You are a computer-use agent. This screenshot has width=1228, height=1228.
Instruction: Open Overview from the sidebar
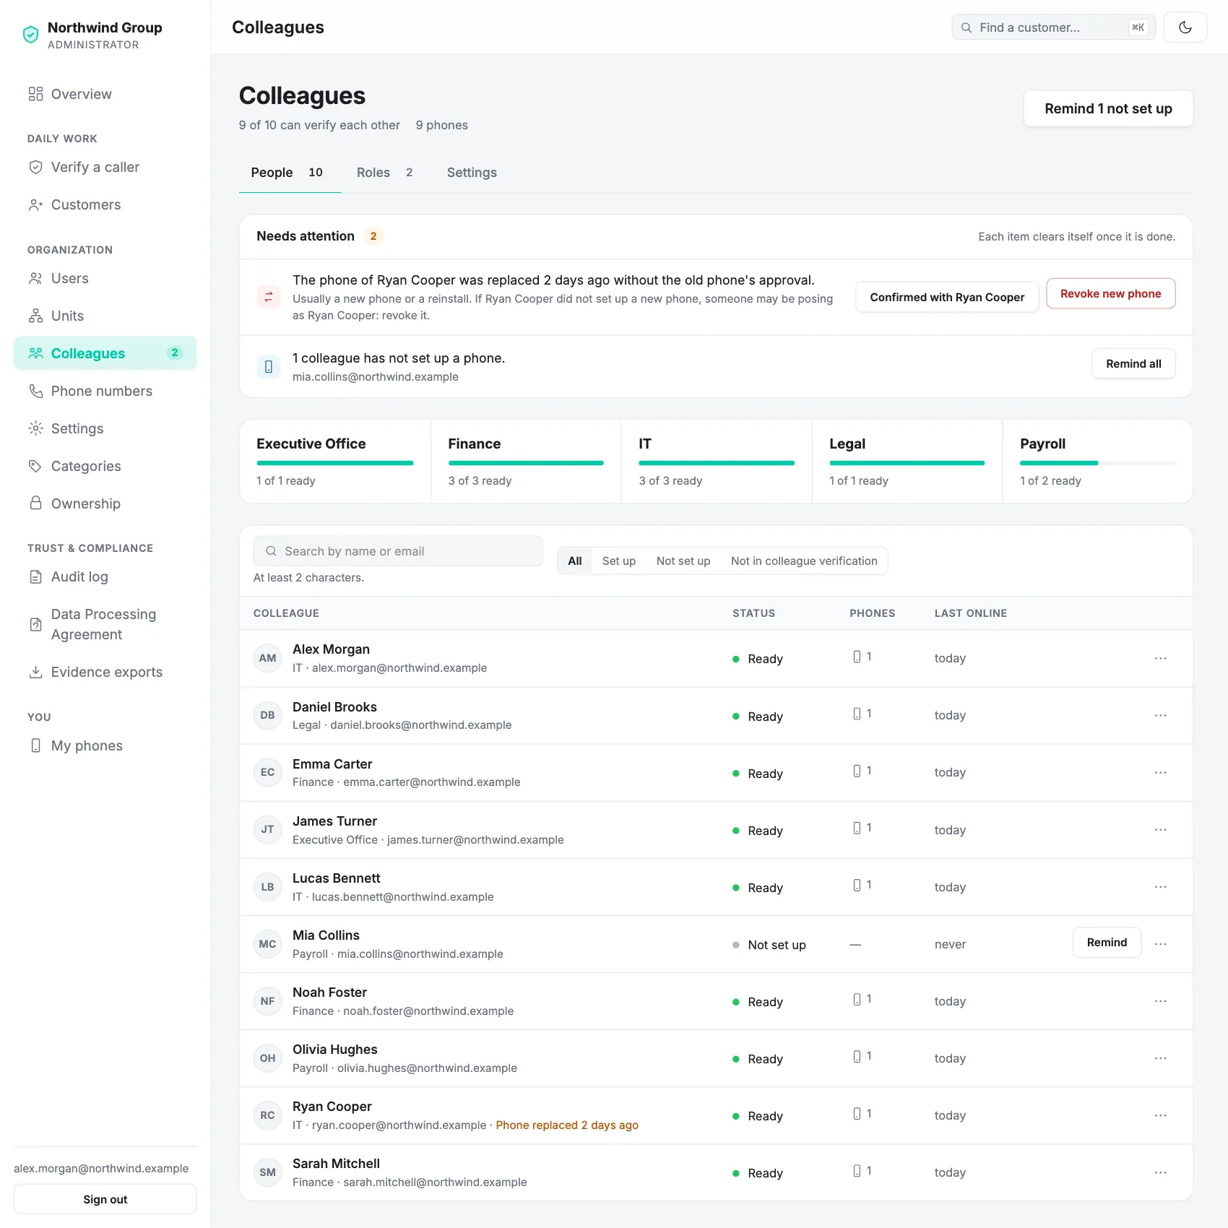pos(105,94)
